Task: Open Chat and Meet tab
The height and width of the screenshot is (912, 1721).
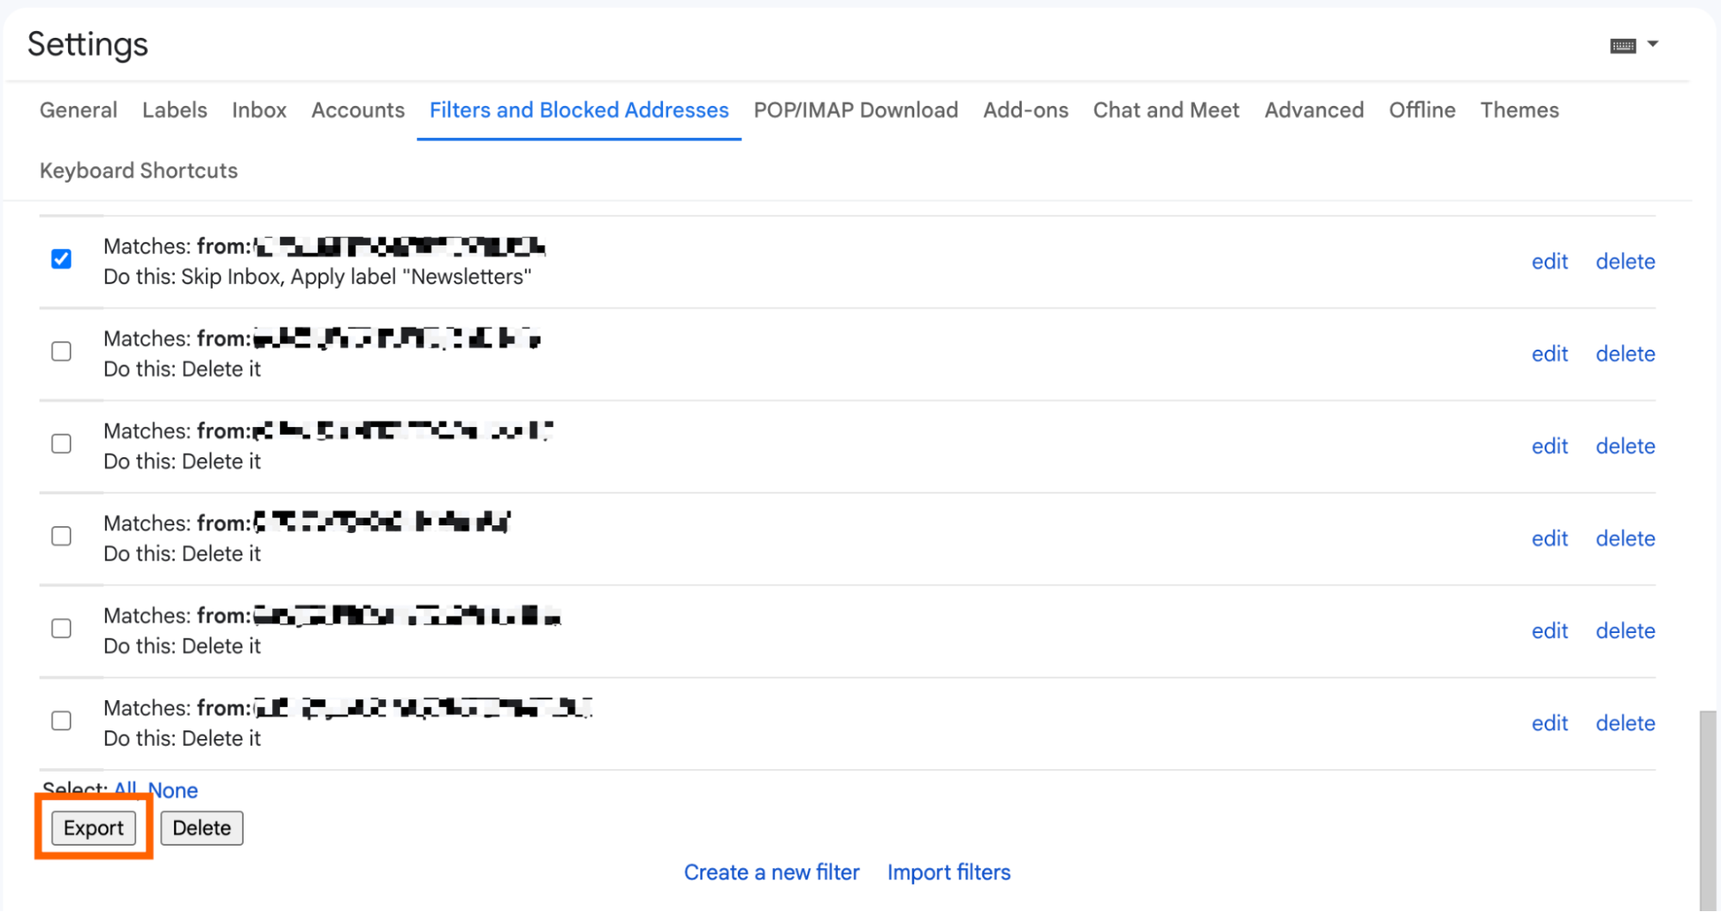Action: click(1167, 110)
